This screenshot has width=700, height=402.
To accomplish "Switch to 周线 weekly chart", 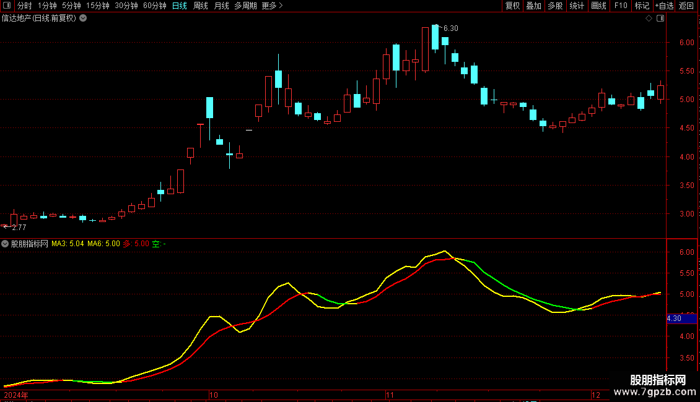I will (x=201, y=6).
